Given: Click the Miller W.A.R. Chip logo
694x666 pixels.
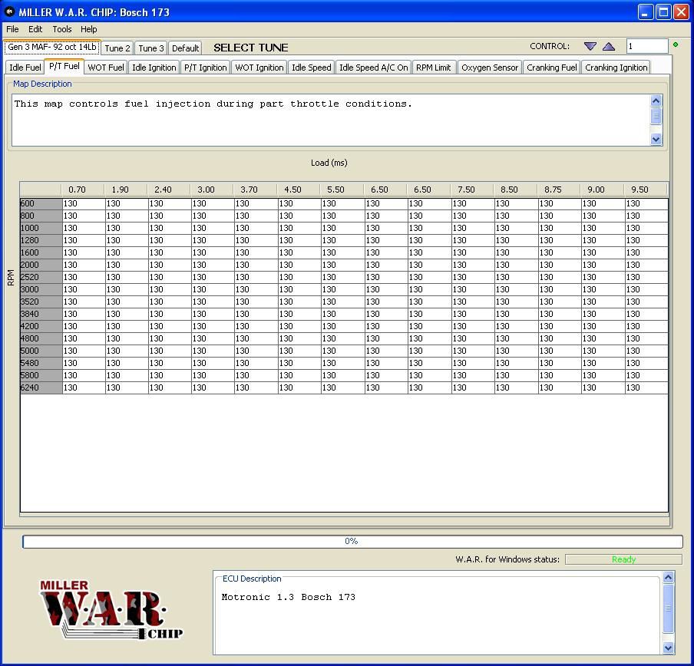Looking at the screenshot, I should tap(111, 610).
